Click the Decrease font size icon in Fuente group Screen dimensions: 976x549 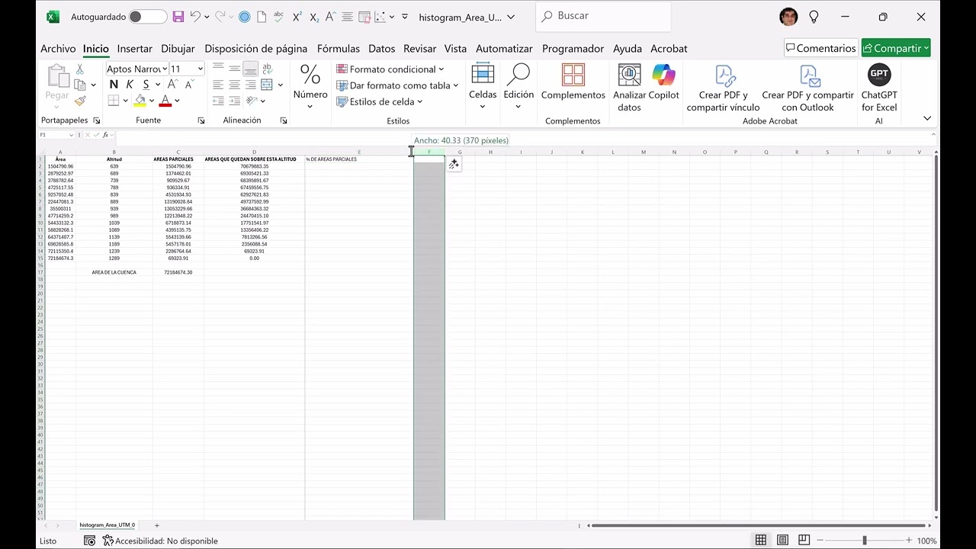(x=189, y=85)
